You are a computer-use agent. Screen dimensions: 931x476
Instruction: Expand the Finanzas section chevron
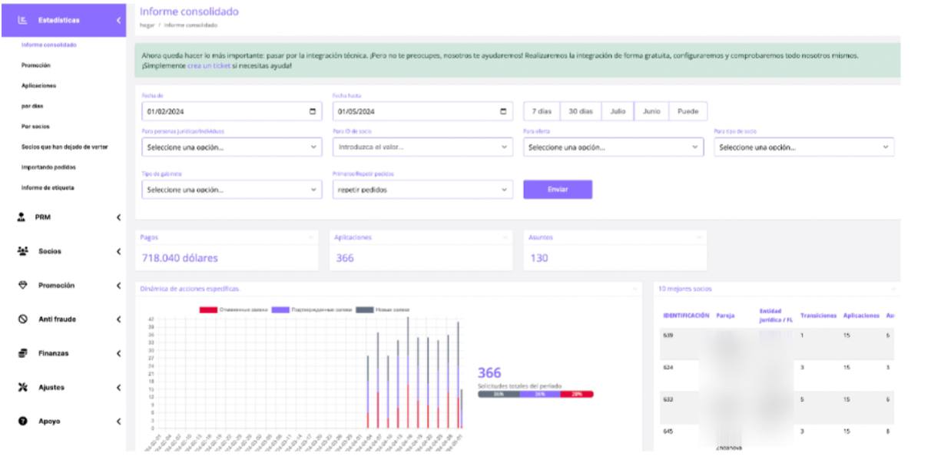(118, 354)
